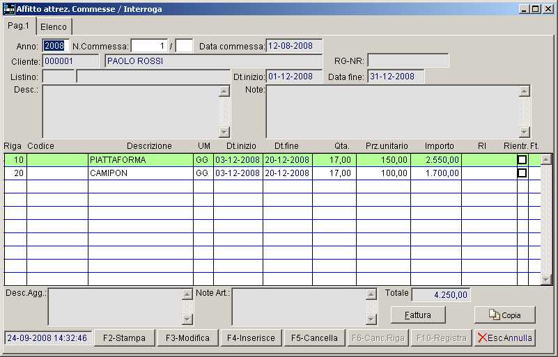The image size is (558, 357).
Task: Click the Note box scroll down arrow
Action: tap(524, 132)
